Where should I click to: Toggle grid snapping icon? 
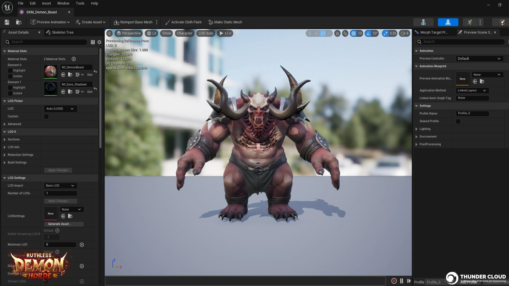[x=353, y=33]
